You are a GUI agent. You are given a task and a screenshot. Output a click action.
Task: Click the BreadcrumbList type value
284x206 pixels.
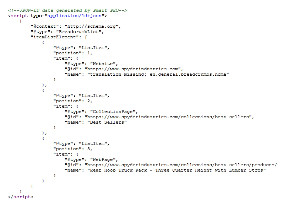tap(79, 32)
